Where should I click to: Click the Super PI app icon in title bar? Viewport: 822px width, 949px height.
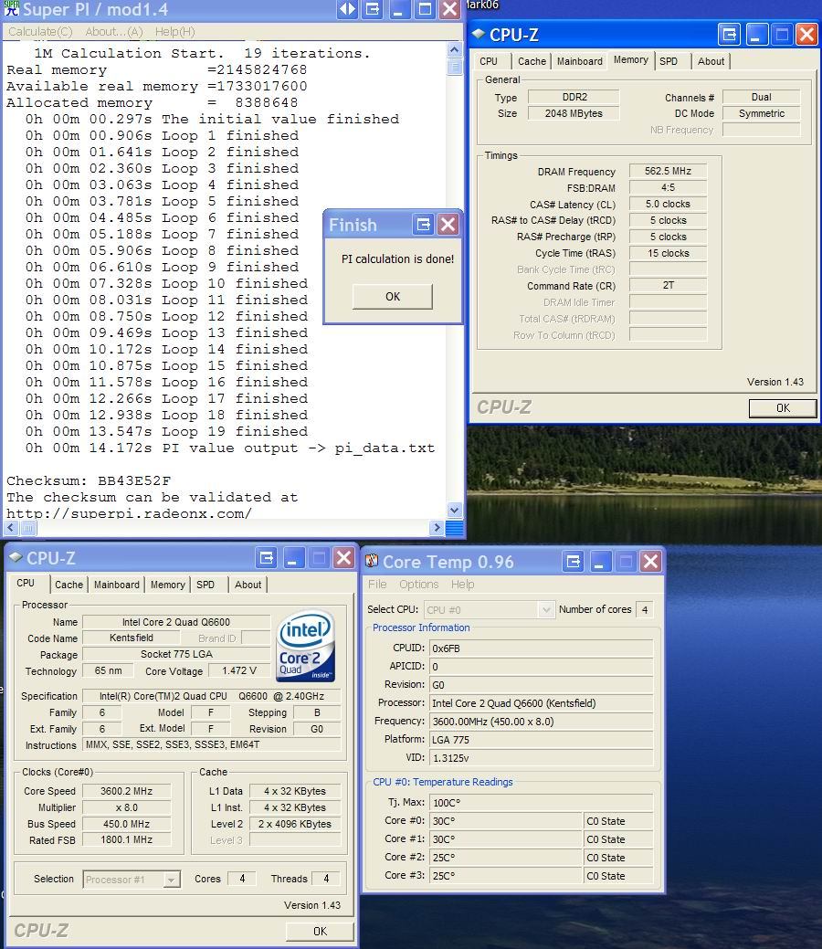tap(11, 8)
